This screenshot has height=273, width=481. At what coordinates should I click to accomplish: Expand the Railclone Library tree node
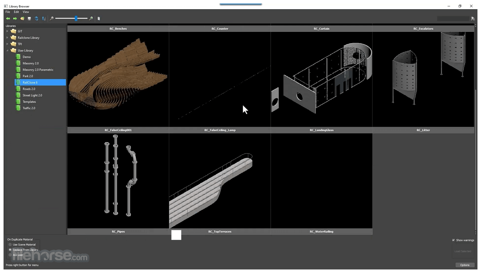[x=7, y=37]
